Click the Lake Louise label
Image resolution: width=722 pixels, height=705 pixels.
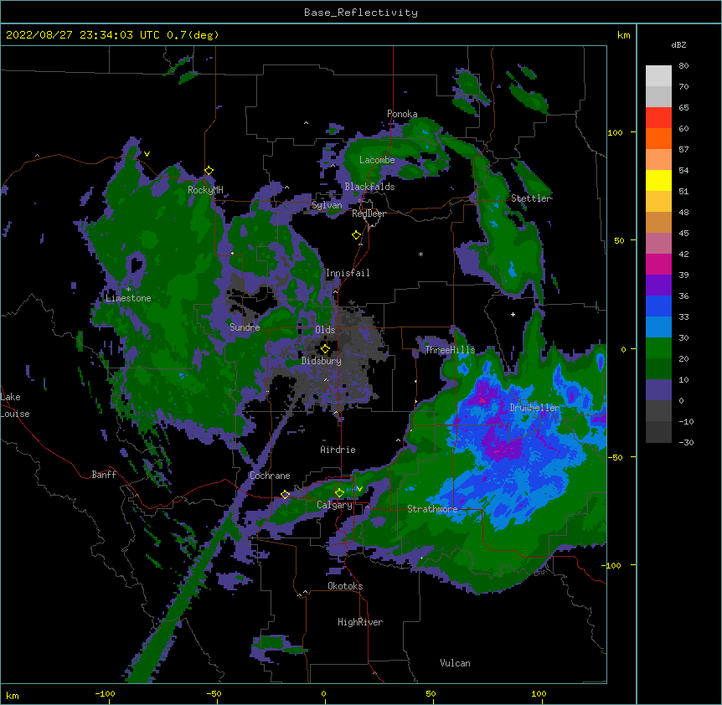pyautogui.click(x=15, y=405)
